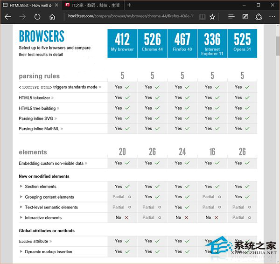The height and width of the screenshot is (264, 280).
Task: Select the Opera 31 score tile
Action: [x=242, y=43]
